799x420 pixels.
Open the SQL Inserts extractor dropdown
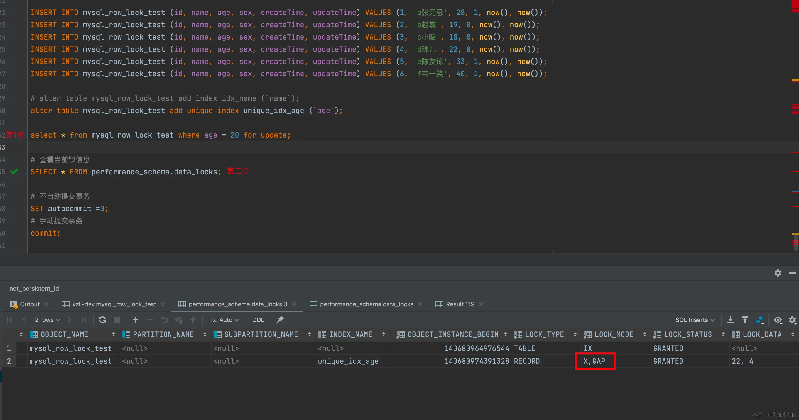pyautogui.click(x=695, y=320)
